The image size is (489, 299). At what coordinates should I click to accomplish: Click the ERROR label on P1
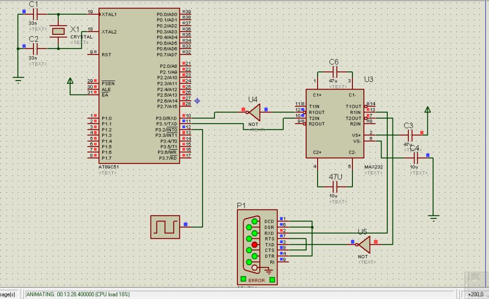256,280
